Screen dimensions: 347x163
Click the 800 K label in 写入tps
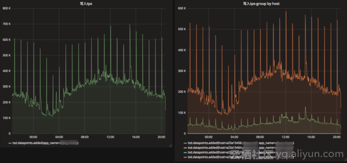click(7, 8)
